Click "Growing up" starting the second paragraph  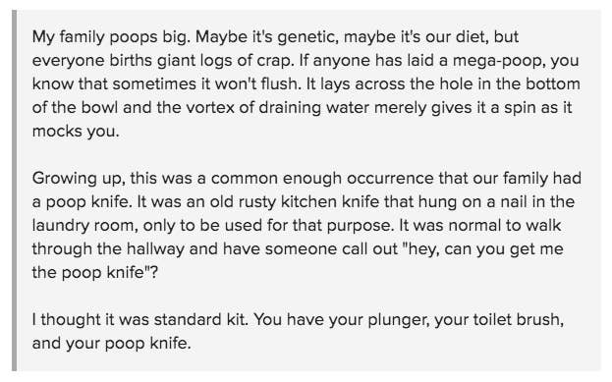(79, 179)
